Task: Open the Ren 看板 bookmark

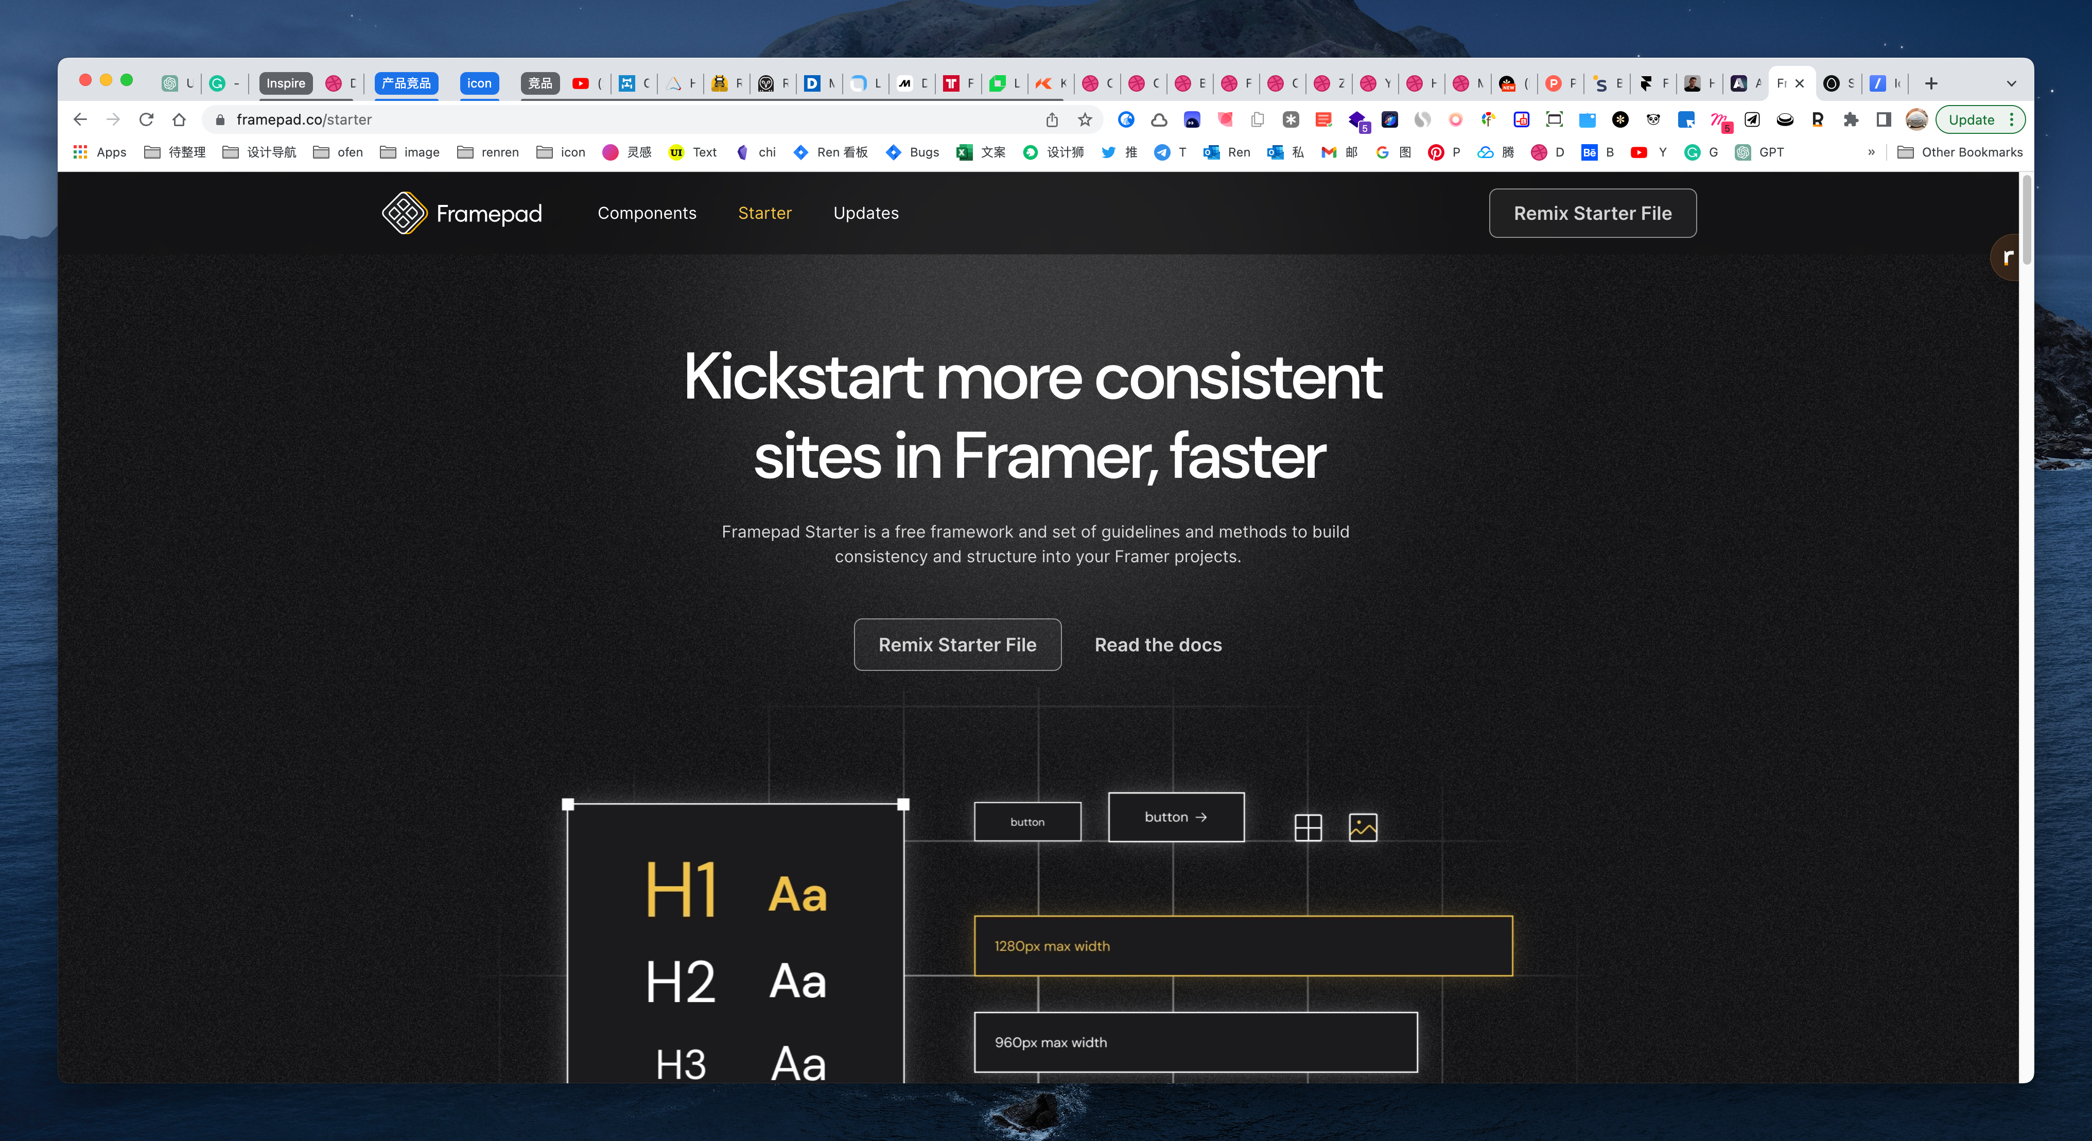Action: click(831, 152)
